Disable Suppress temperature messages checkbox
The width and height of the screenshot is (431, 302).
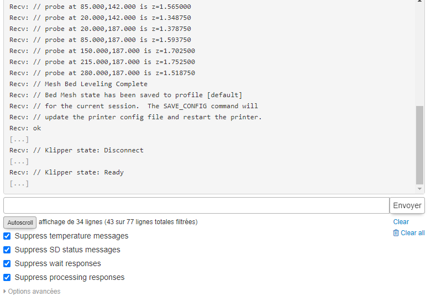[x=7, y=236]
